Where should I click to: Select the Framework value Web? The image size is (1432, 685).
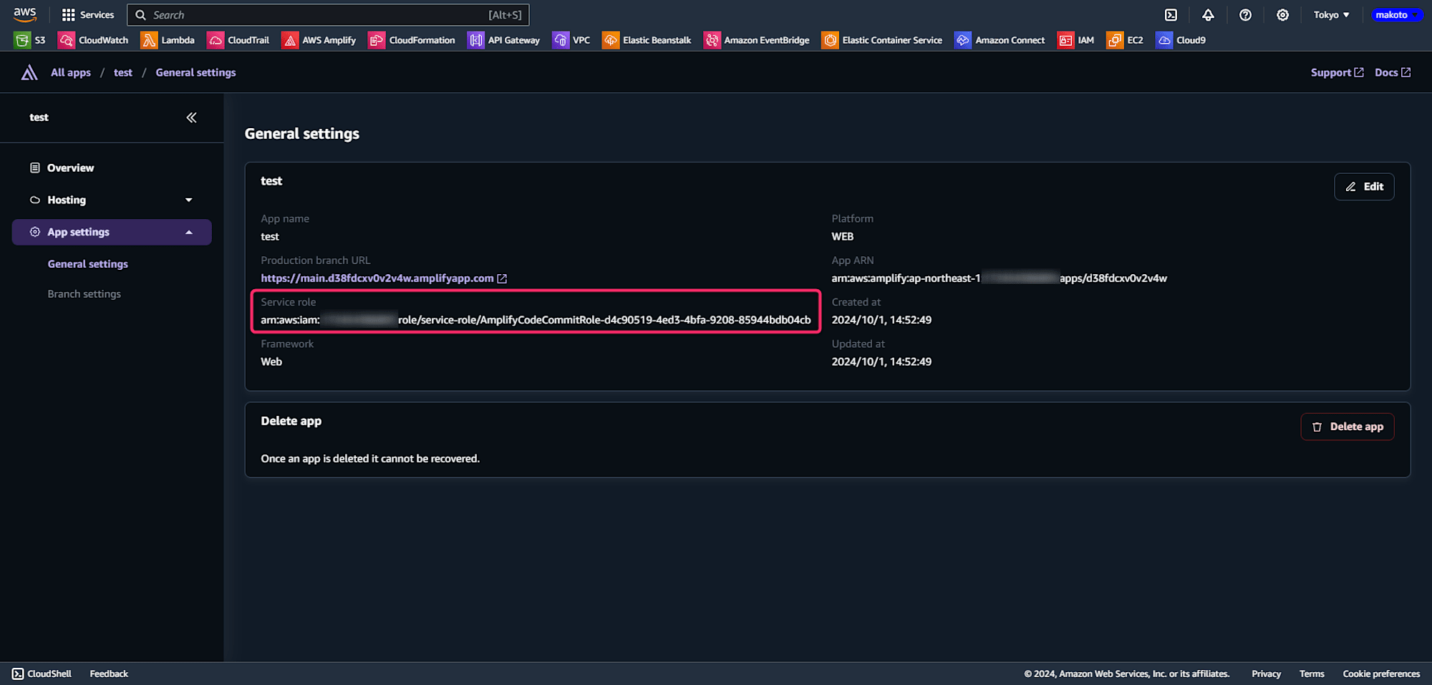(271, 361)
